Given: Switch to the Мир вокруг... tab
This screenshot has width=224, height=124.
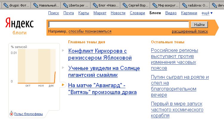Looking at the screenshot, I should (165, 5).
